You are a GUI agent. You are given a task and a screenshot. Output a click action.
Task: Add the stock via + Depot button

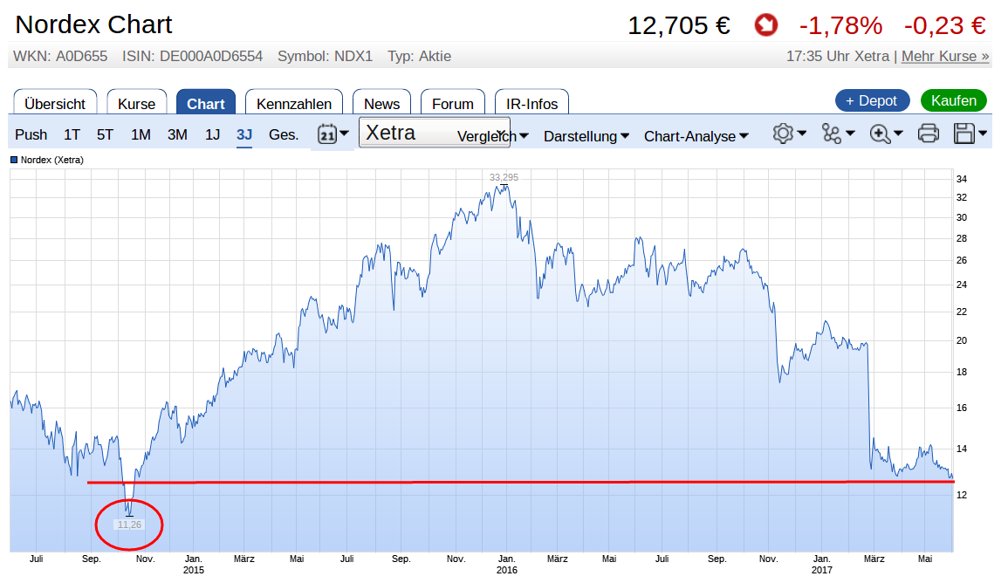click(872, 101)
